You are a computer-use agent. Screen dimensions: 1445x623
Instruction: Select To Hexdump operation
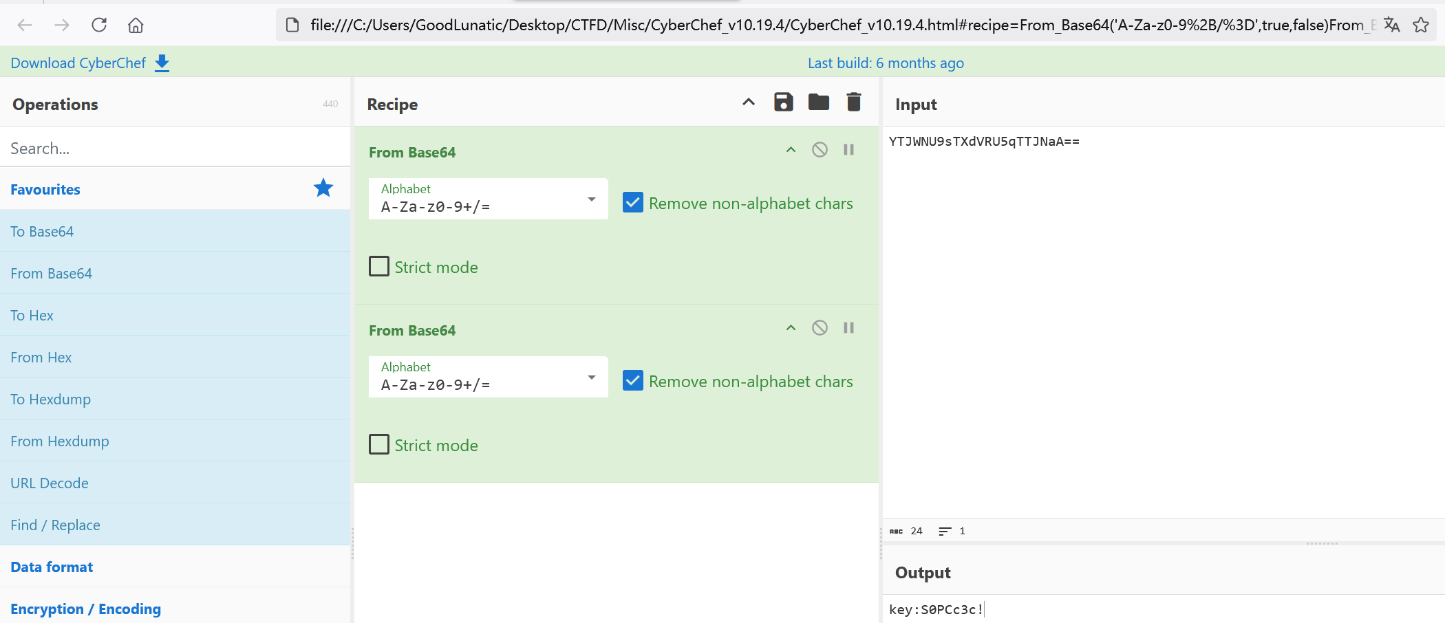click(x=175, y=399)
